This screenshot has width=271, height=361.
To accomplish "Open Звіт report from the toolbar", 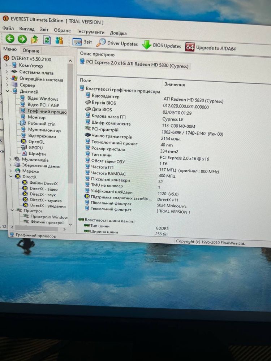I will click(82, 42).
